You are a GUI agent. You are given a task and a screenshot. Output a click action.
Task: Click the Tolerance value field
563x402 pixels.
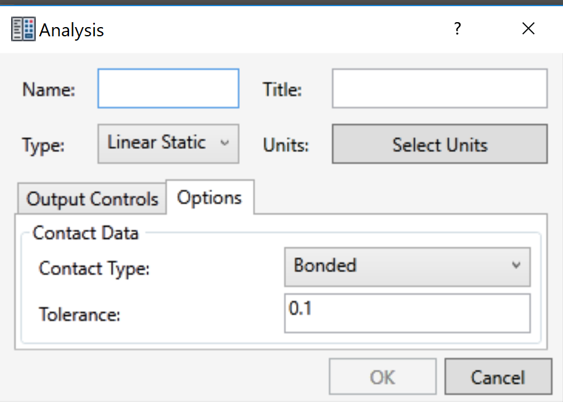click(407, 313)
